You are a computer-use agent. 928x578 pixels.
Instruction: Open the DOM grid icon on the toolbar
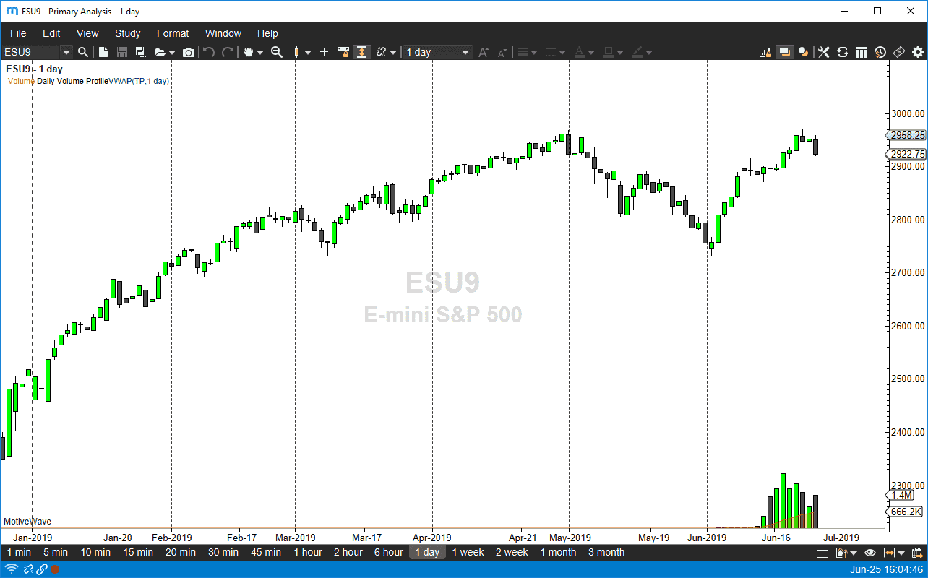[x=862, y=52]
